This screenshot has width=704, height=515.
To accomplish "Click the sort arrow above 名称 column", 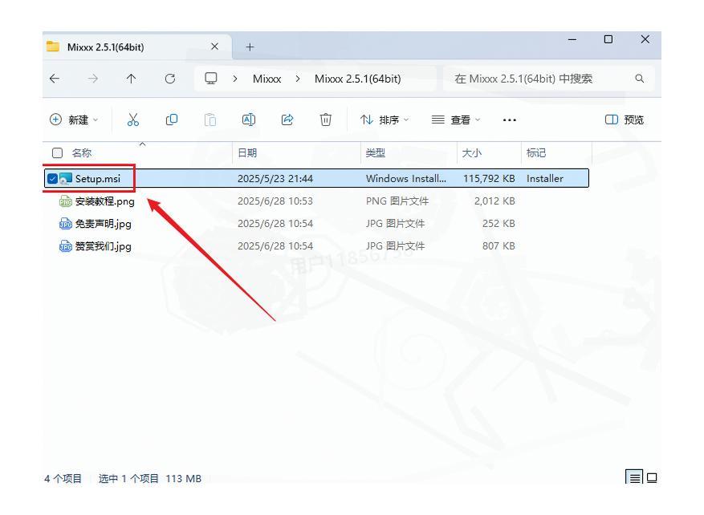I will pyautogui.click(x=142, y=144).
